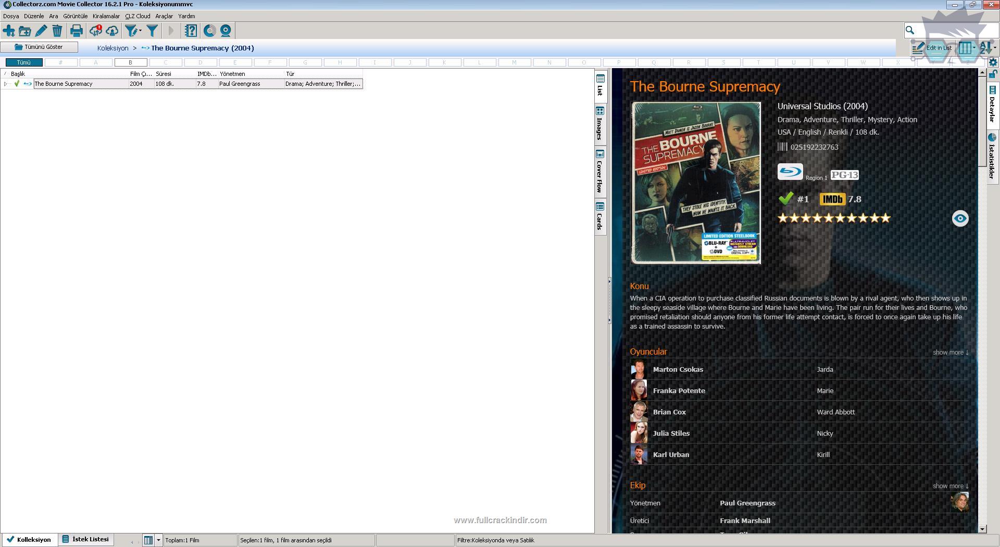
Task: Click the A-Z sort order icon
Action: 985,48
